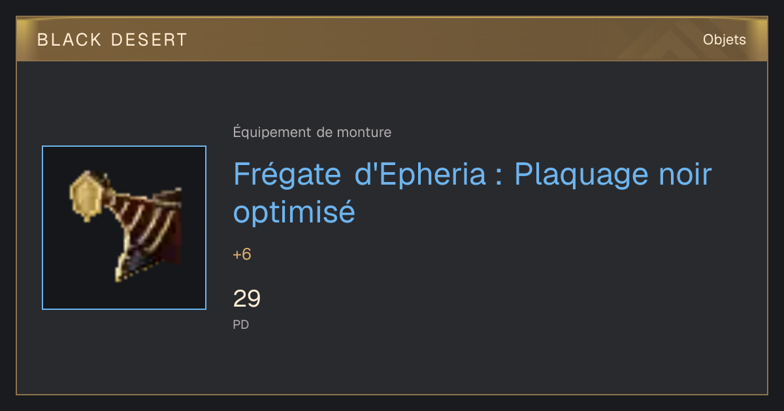Select the PD stat label
The image size is (784, 411).
pyautogui.click(x=241, y=324)
